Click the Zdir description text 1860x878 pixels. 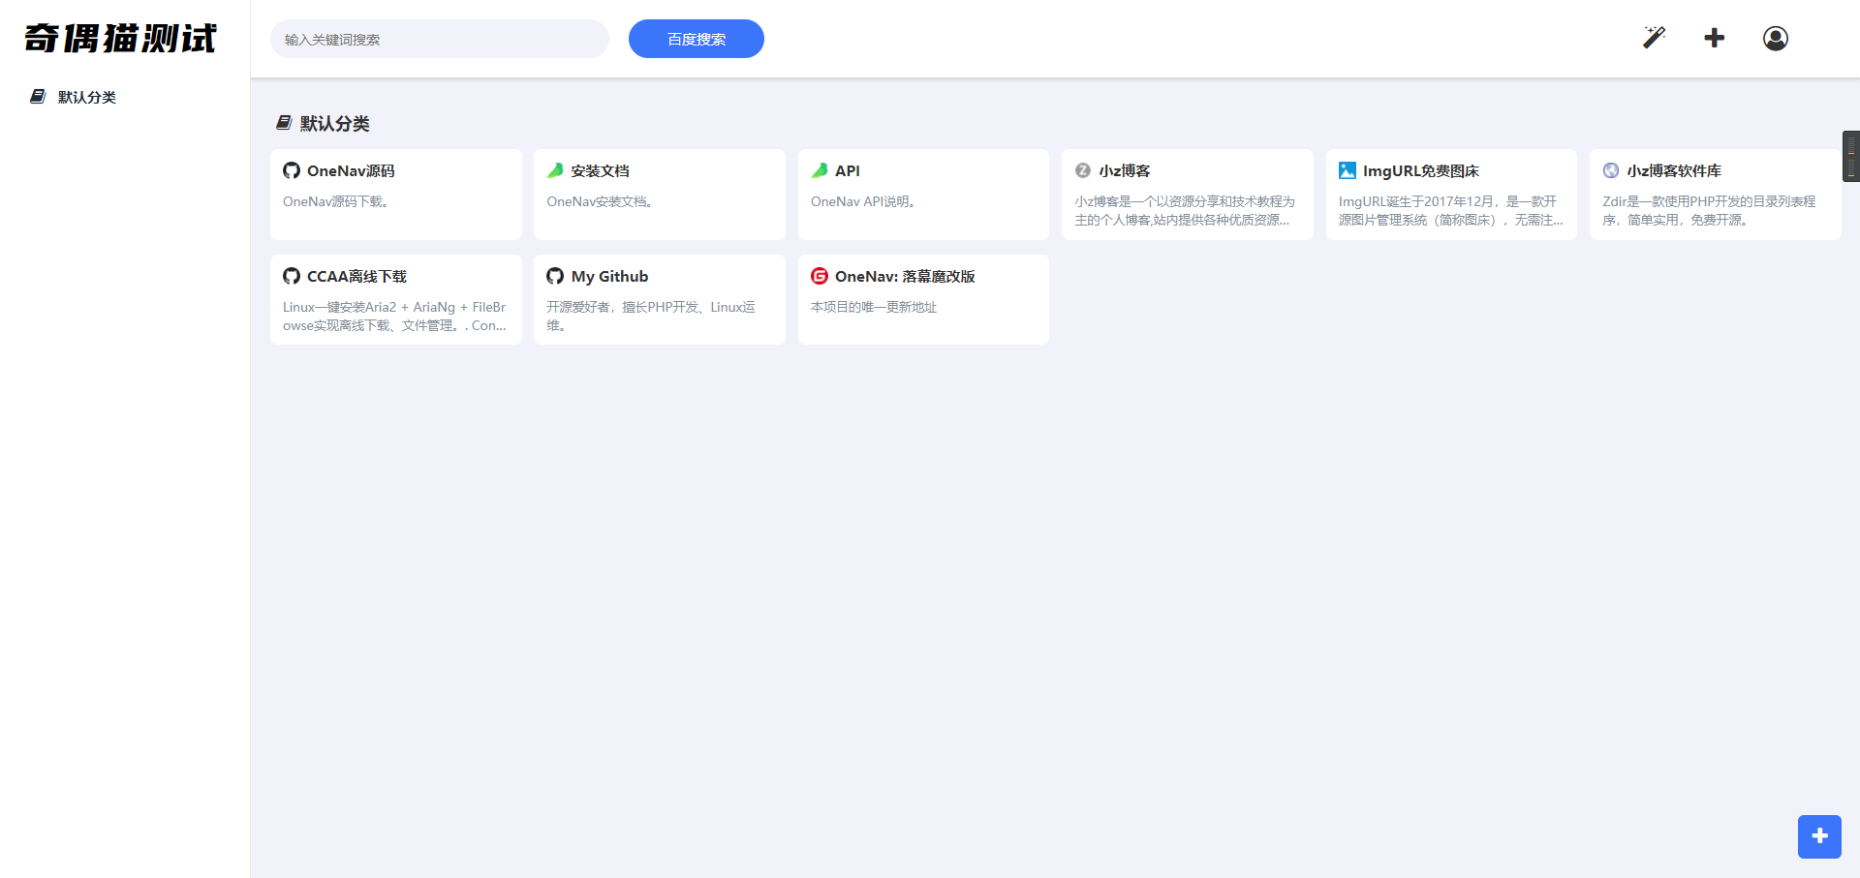(1710, 211)
